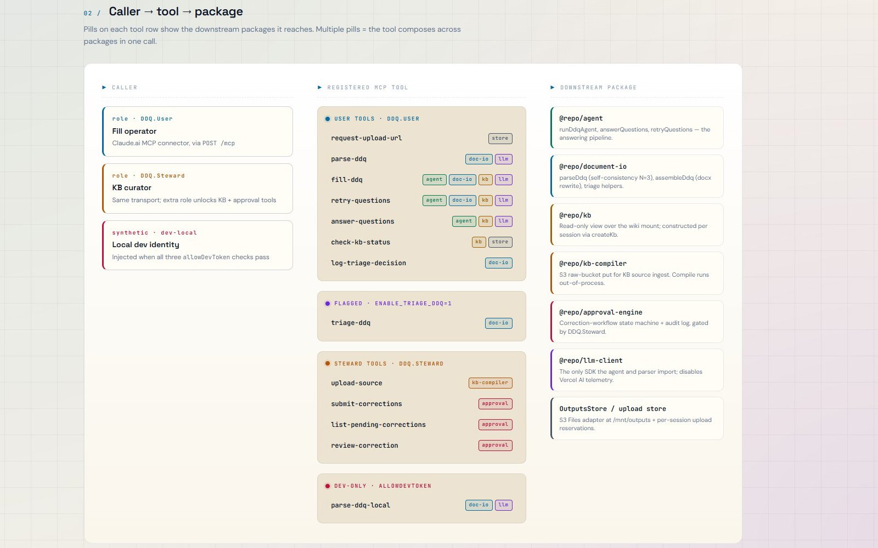This screenshot has width=878, height=548.
Task: Click the blue dot beside USER TOOLS
Action: pos(328,119)
